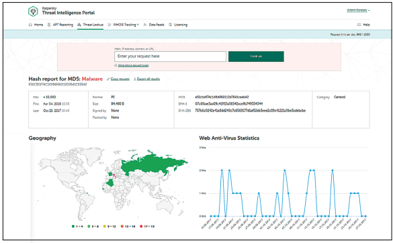This screenshot has width=393, height=243.
Task: Select the yellow 9-12 legend swatch
Action: 105,226
